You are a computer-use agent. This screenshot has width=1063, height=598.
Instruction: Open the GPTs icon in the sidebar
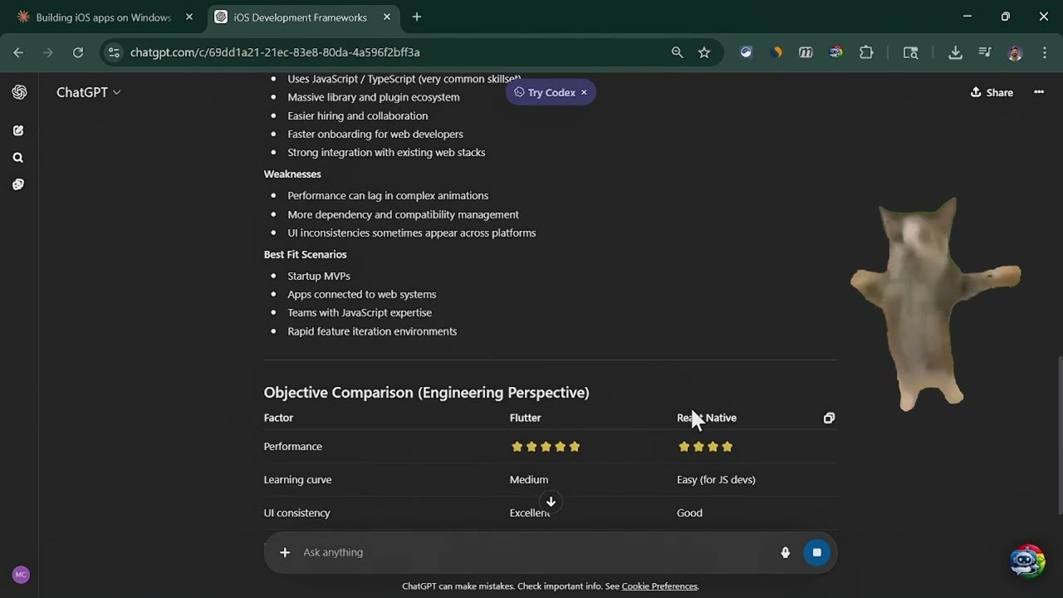tap(19, 184)
